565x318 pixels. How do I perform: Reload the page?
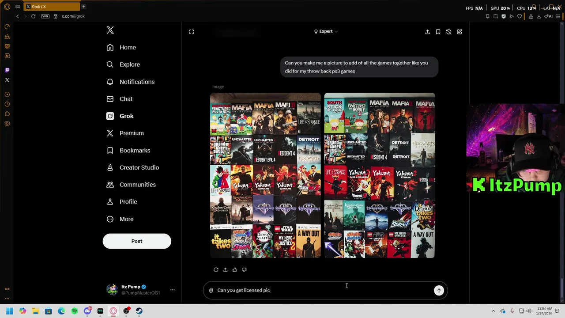[33, 16]
